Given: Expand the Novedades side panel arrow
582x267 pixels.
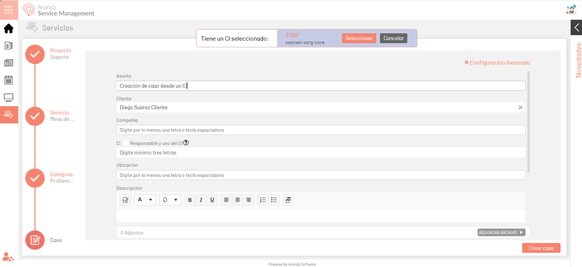Looking at the screenshot, I should (576, 28).
